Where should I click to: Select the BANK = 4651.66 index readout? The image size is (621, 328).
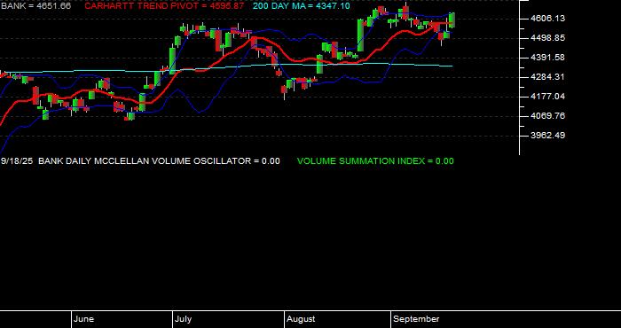36,6
